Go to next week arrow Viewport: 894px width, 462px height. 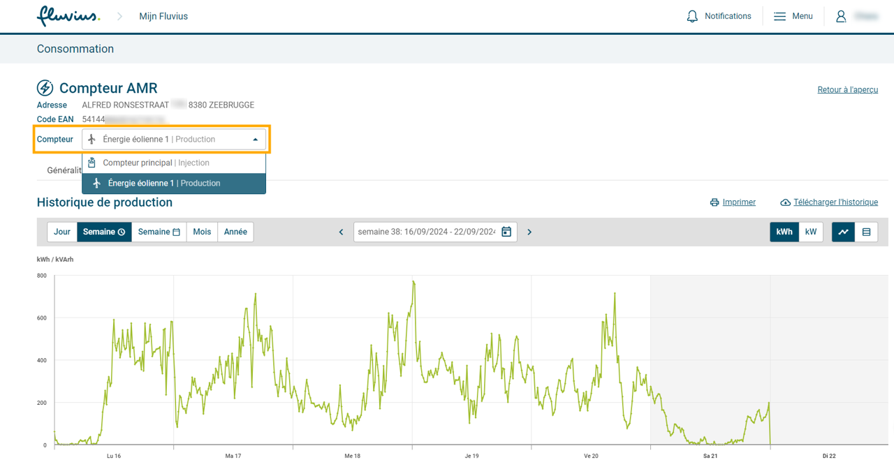529,232
